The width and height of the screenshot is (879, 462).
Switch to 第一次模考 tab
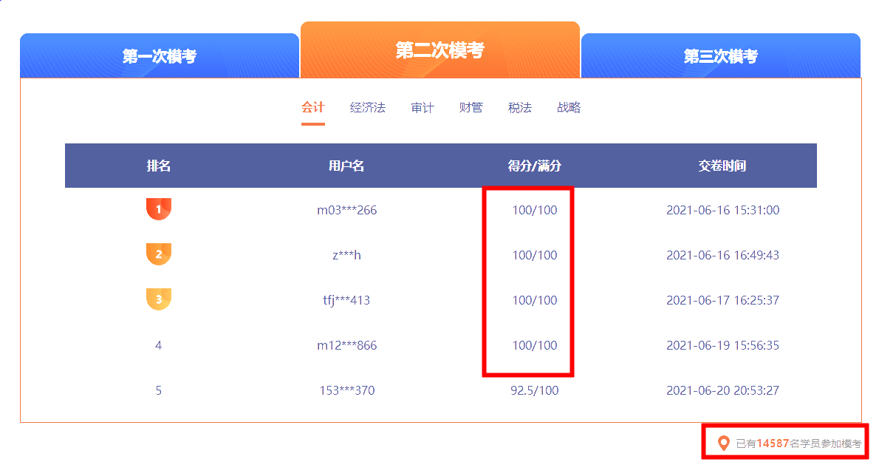coord(160,55)
